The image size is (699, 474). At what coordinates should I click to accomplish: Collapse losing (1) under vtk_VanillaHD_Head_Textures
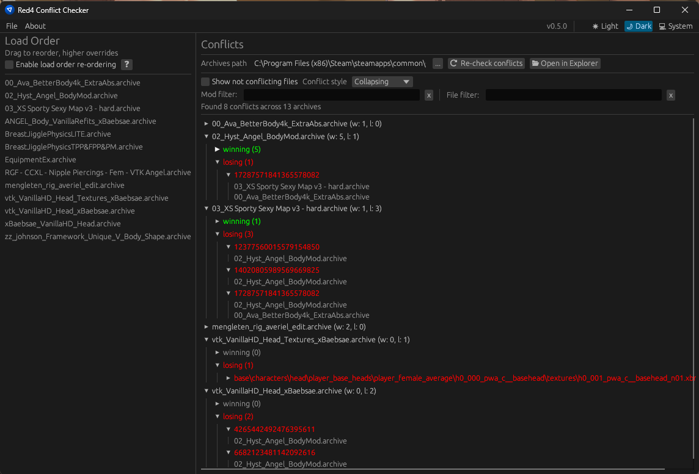(218, 365)
